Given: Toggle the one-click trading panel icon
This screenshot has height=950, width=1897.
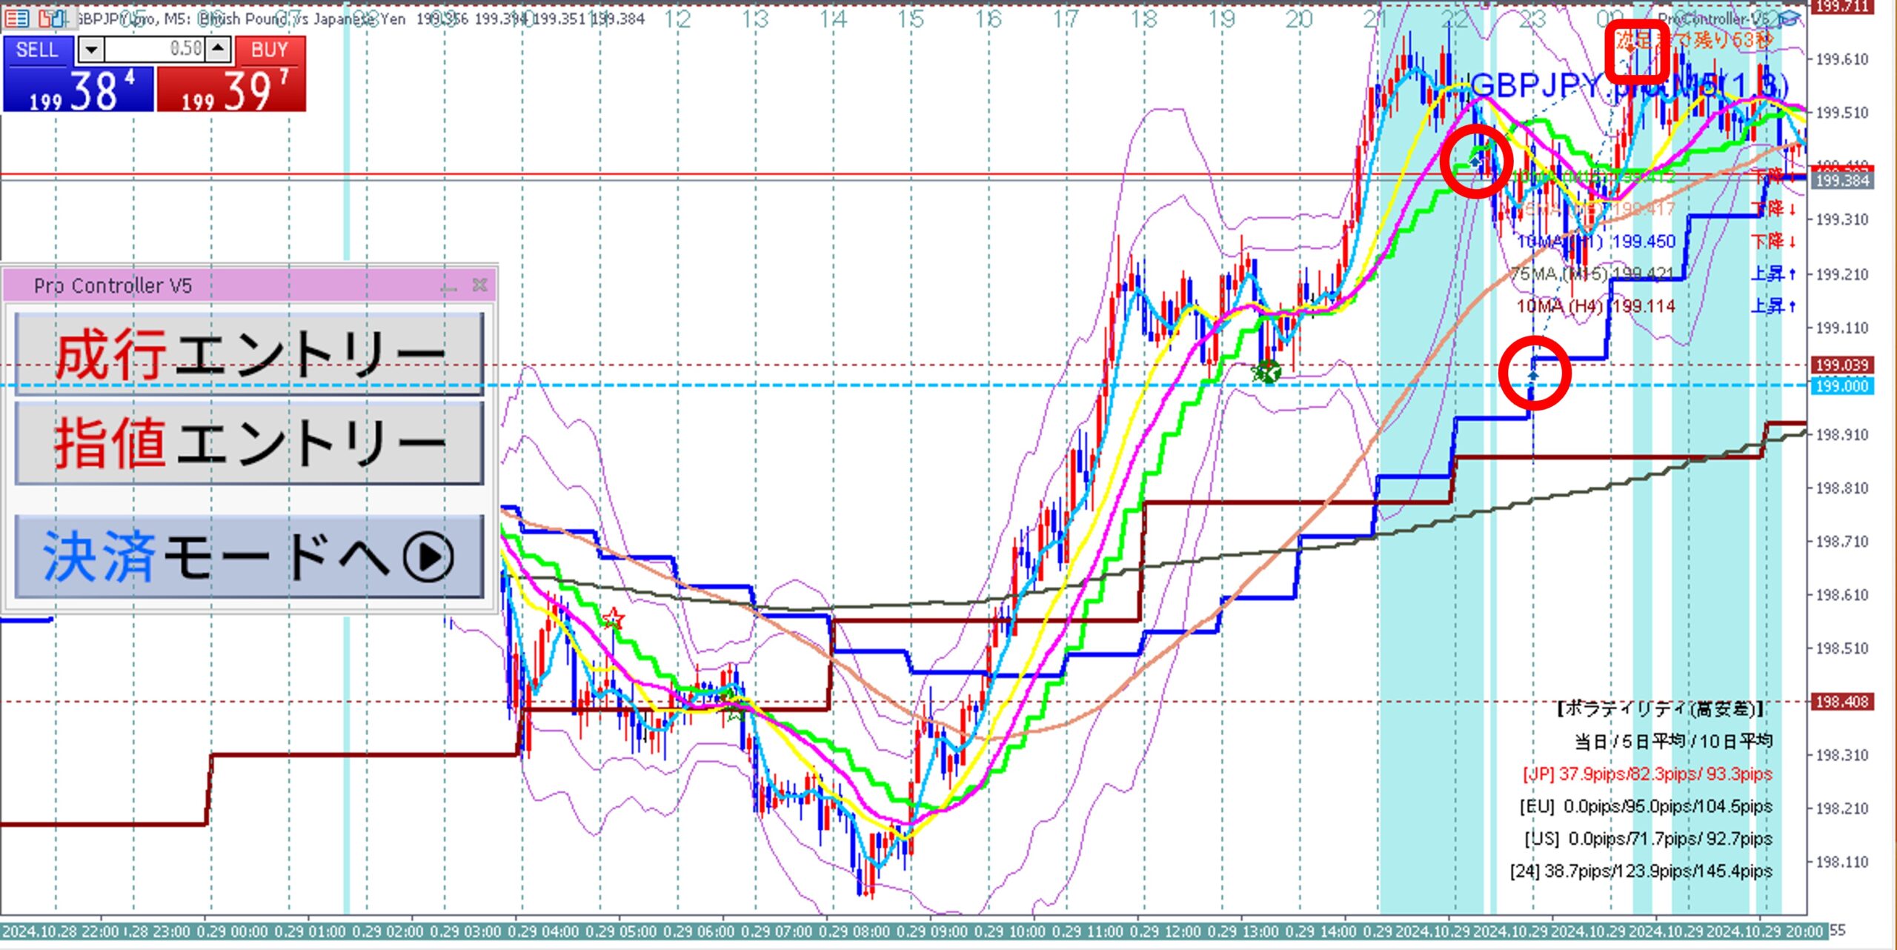Looking at the screenshot, I should pyautogui.click(x=50, y=19).
